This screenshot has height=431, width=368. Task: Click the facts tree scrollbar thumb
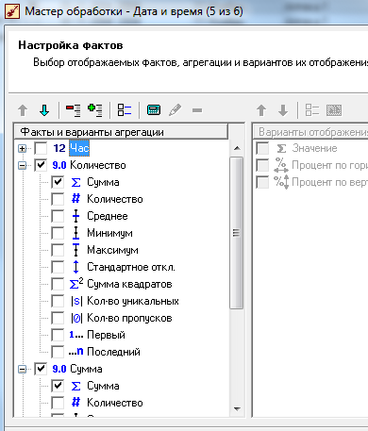237,233
